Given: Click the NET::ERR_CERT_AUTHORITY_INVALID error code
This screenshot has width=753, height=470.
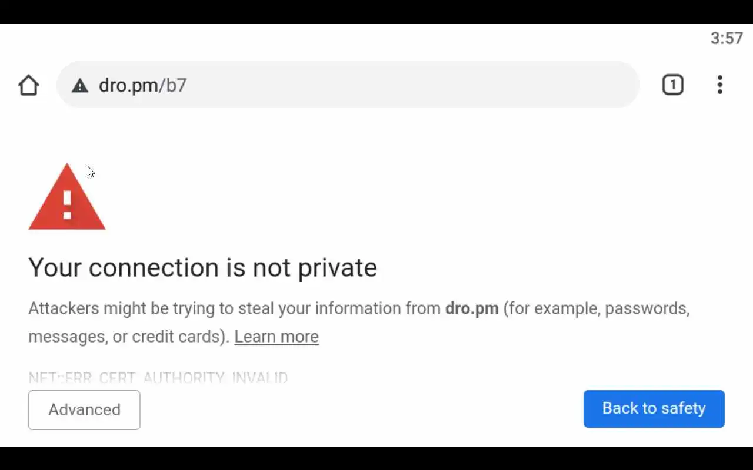Looking at the screenshot, I should pos(158,377).
